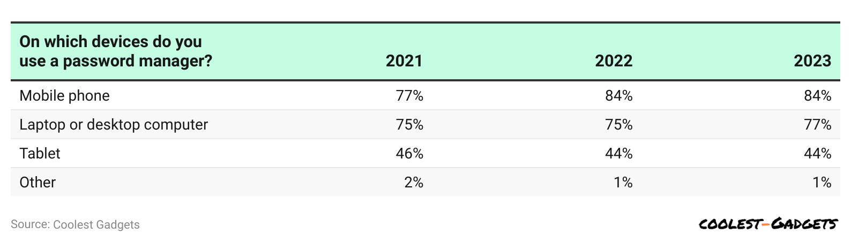Viewport: 851px width, 242px height.
Task: Click the Source: Coolest Gadgets text
Action: (x=75, y=224)
